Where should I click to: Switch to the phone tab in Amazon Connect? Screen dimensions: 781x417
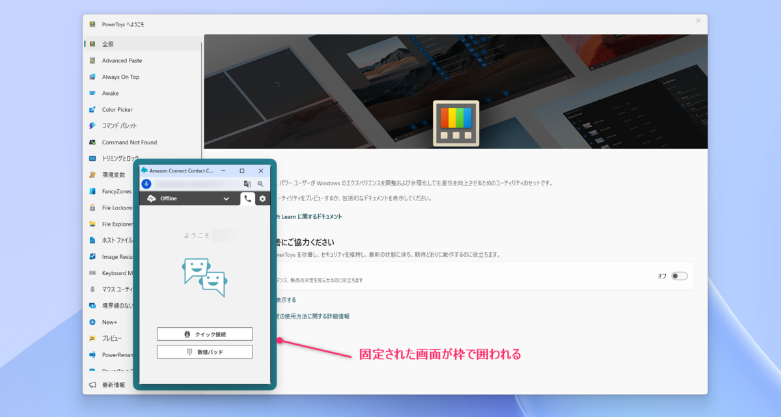[x=247, y=198]
